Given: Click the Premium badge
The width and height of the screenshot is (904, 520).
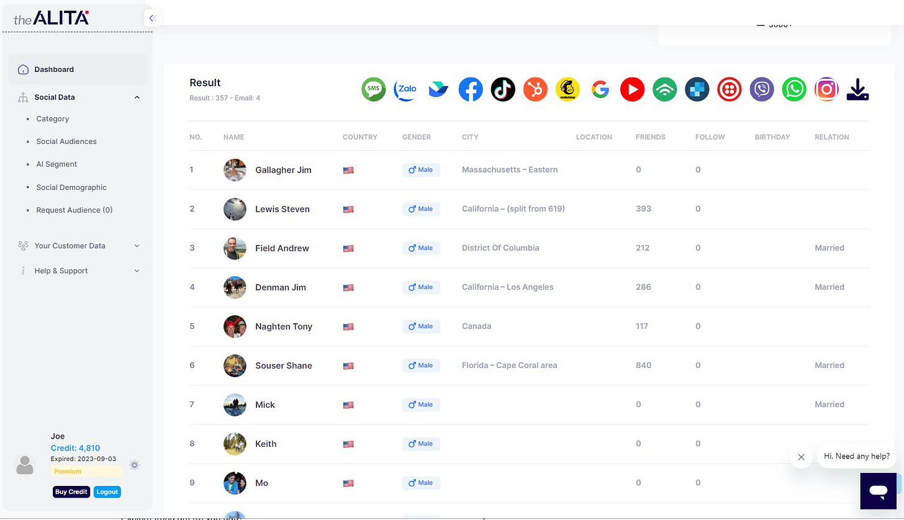Looking at the screenshot, I should [x=86, y=472].
